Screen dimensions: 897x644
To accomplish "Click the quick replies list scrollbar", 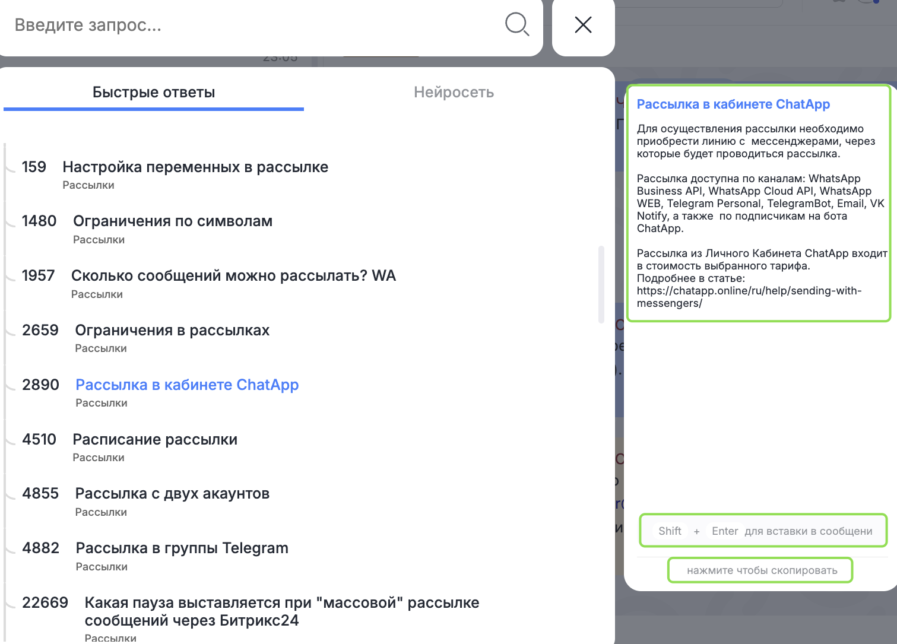I will pyautogui.click(x=601, y=285).
